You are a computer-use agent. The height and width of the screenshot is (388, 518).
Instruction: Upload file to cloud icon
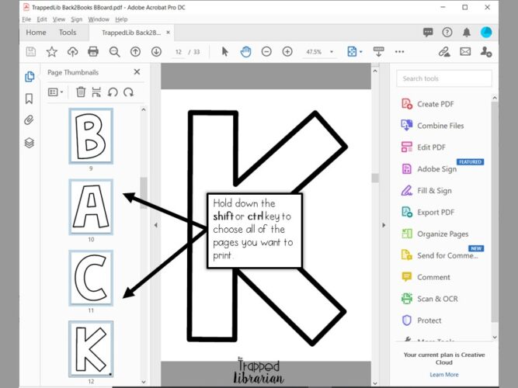73,52
